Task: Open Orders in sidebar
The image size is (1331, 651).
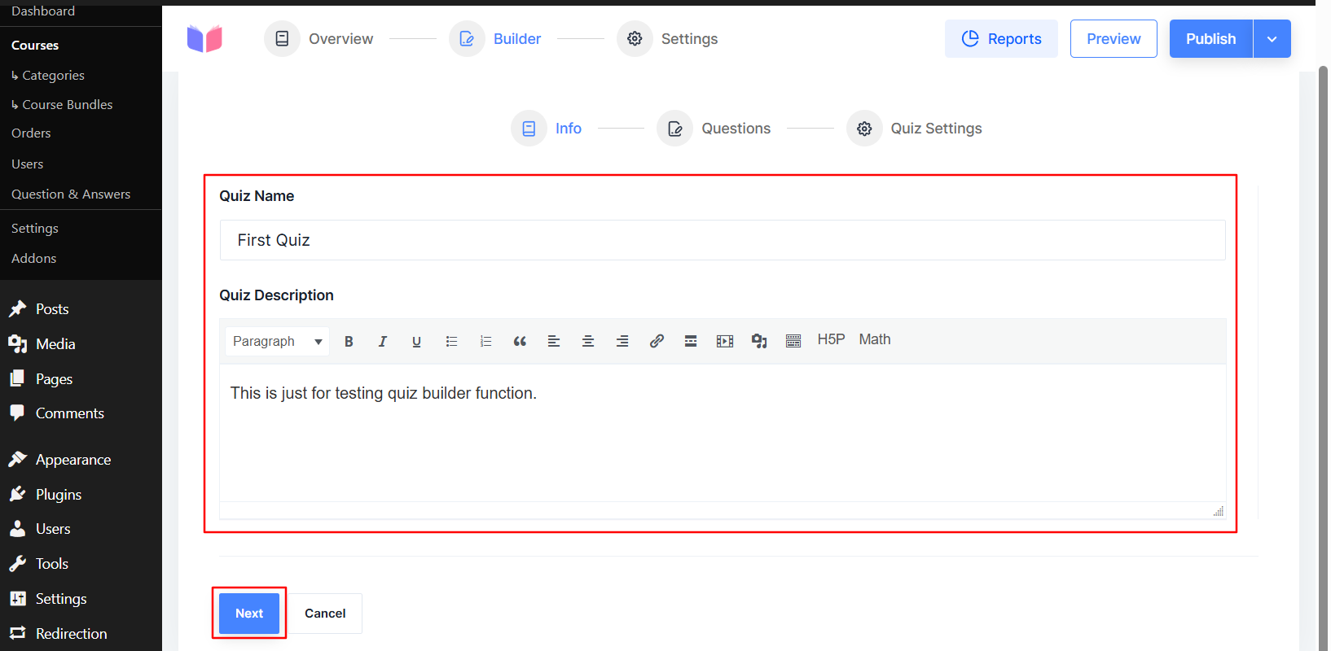Action: [x=31, y=133]
